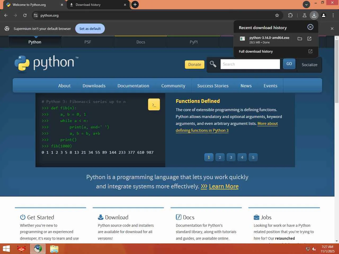The height and width of the screenshot is (254, 339).
Task: Open the News menu
Action: 246,86
